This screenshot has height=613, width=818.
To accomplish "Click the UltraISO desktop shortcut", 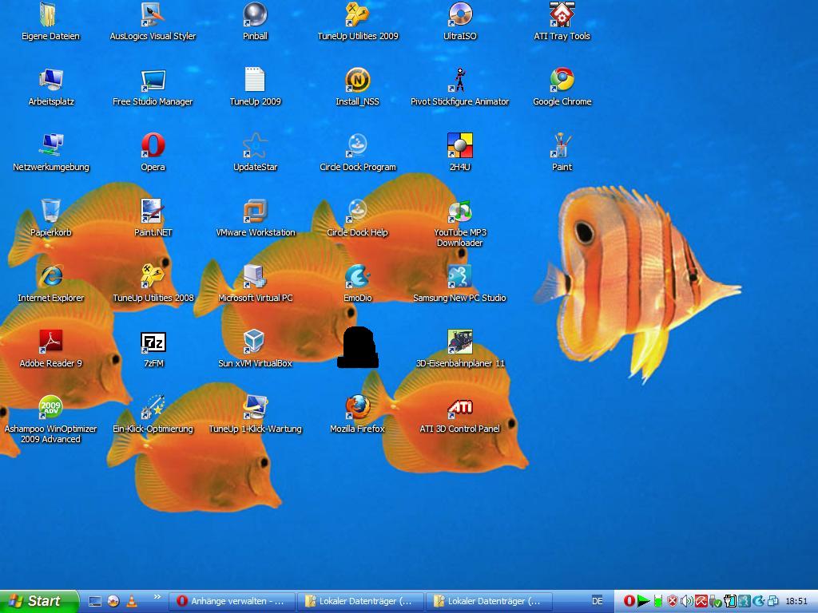I will pyautogui.click(x=459, y=14).
